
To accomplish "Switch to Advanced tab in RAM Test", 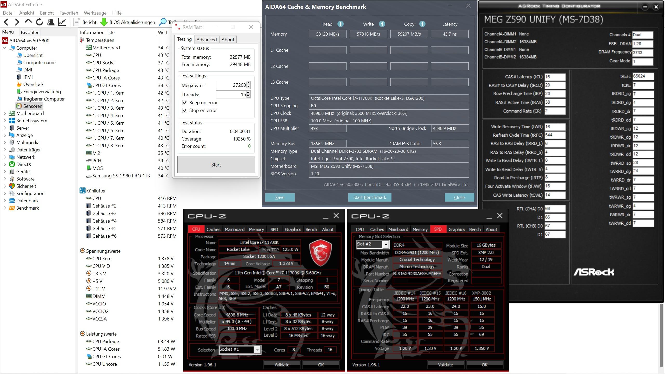I will click(207, 39).
